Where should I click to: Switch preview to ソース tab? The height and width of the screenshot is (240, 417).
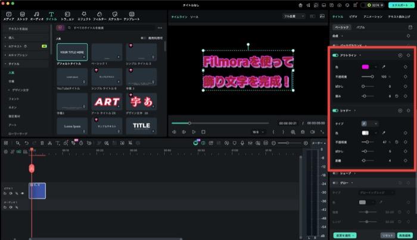194,17
